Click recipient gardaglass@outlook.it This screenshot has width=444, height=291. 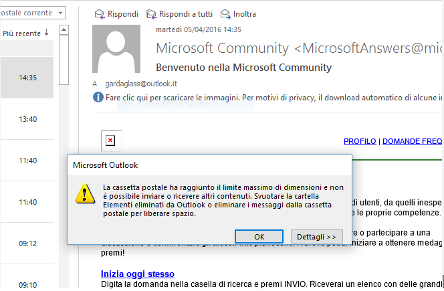coord(141,84)
